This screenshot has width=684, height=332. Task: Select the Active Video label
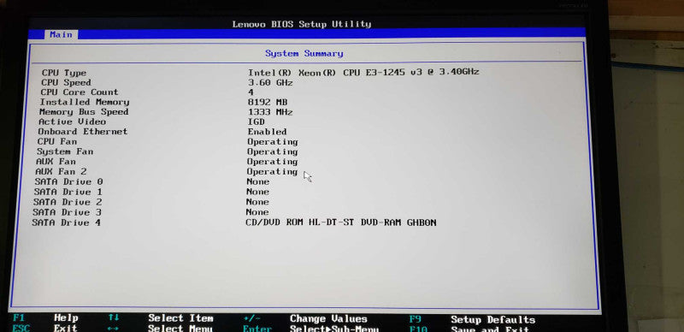point(72,122)
